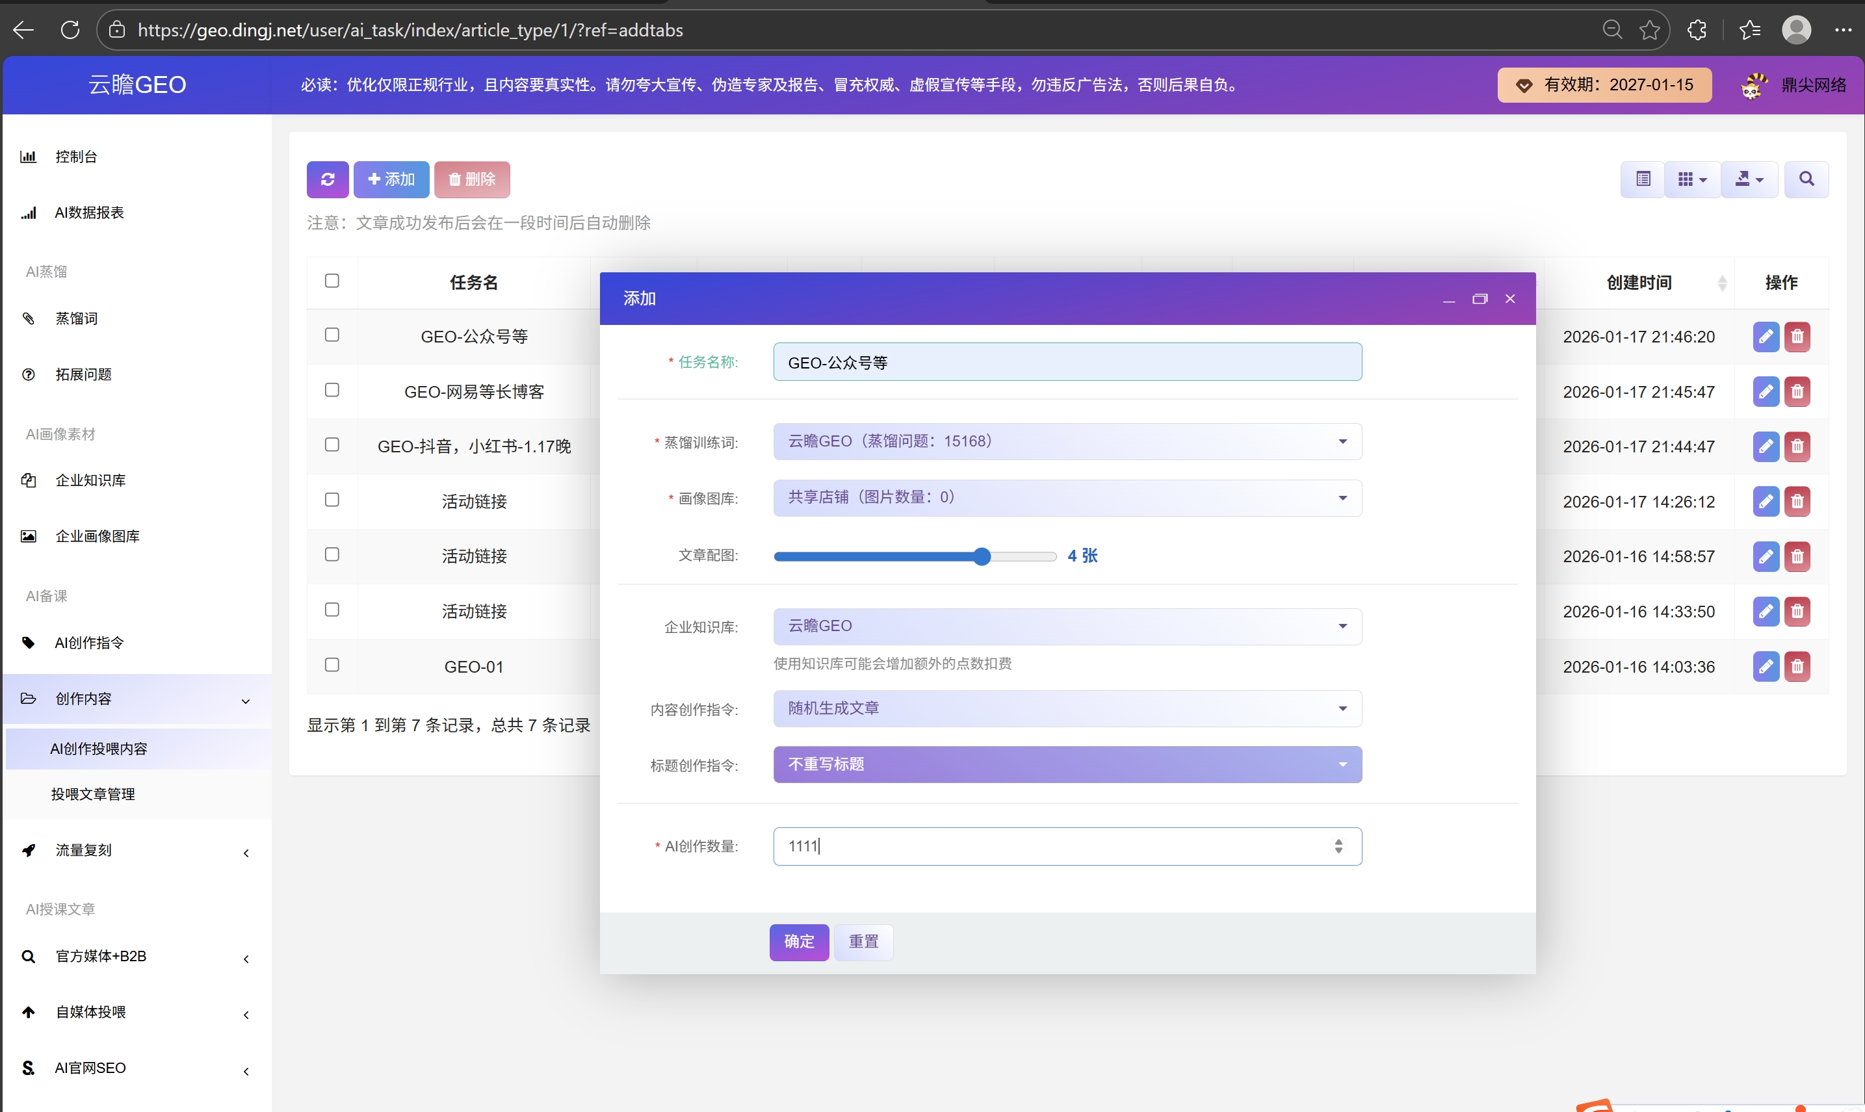Edit the GEO-网易等长博客 row

tap(1766, 391)
